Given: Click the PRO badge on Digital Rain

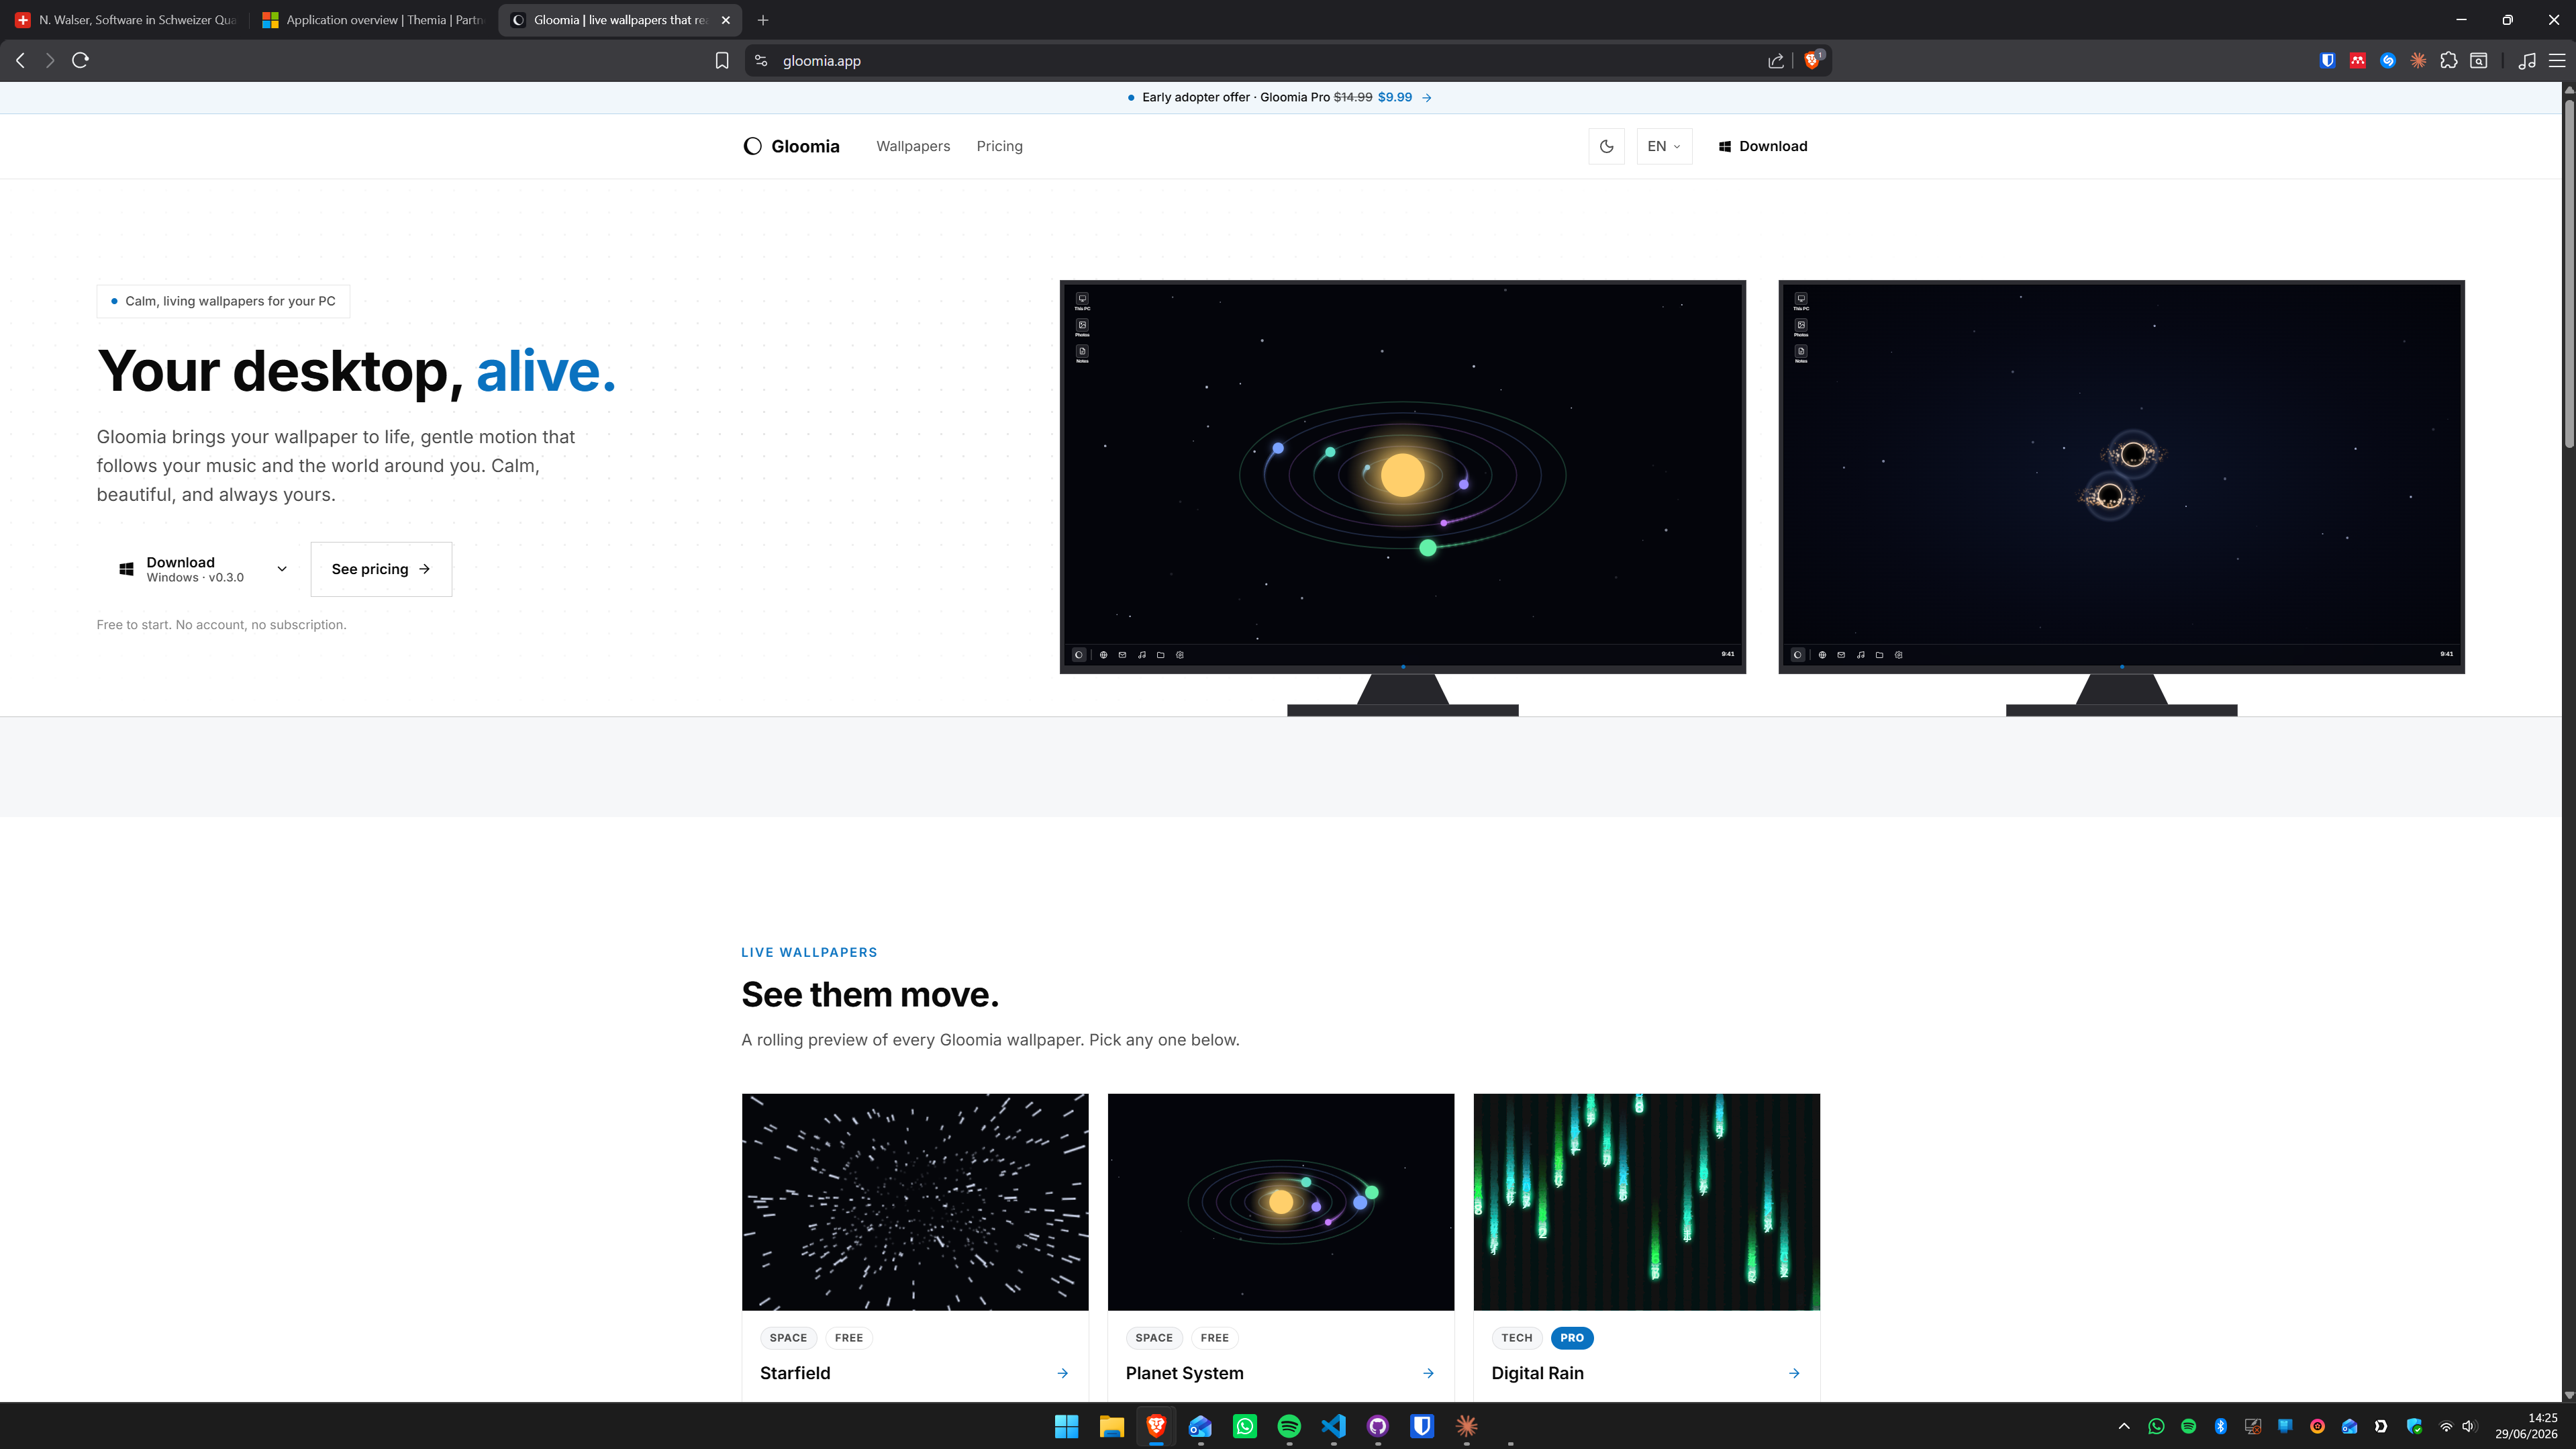Looking at the screenshot, I should [x=1572, y=1338].
